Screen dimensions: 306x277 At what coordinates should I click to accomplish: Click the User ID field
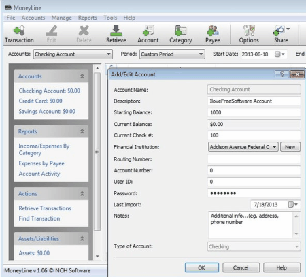point(254,182)
